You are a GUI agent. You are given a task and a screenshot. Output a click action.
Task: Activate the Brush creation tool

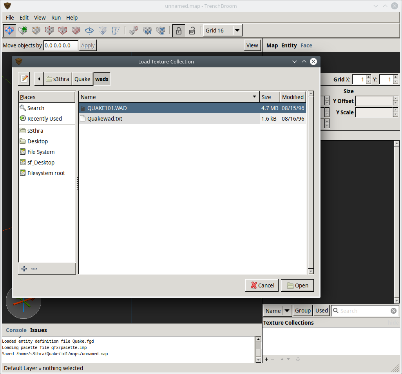point(23,31)
